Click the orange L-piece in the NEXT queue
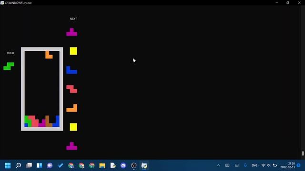This screenshot has height=171, width=305. coord(72,108)
